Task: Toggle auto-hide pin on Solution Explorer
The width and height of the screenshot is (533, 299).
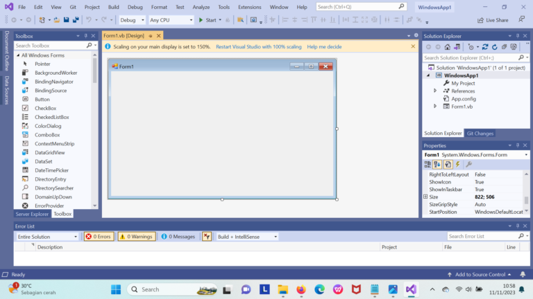Action: click(517, 36)
